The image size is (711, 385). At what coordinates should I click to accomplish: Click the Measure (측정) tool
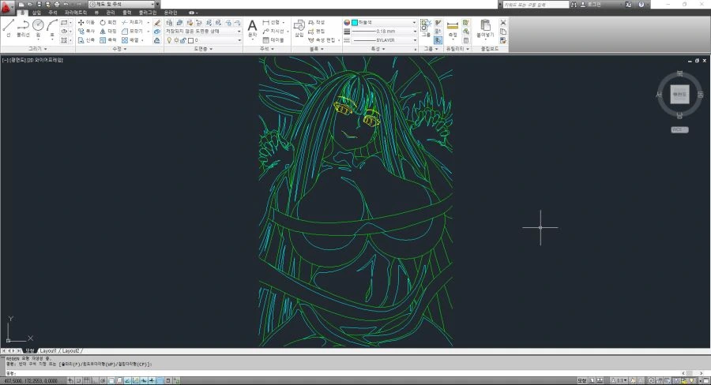[x=452, y=28]
